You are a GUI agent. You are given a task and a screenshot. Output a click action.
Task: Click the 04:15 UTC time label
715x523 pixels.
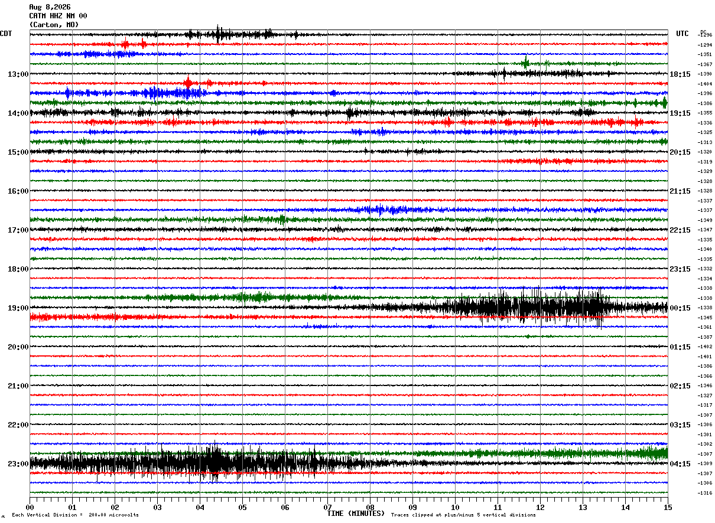(680, 464)
